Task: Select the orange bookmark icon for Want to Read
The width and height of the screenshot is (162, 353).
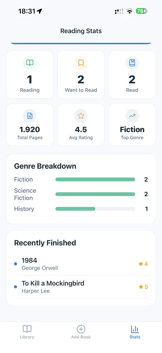Action: point(81,63)
